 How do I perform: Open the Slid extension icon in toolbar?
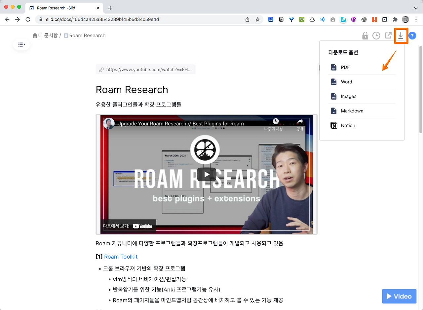[x=385, y=19]
